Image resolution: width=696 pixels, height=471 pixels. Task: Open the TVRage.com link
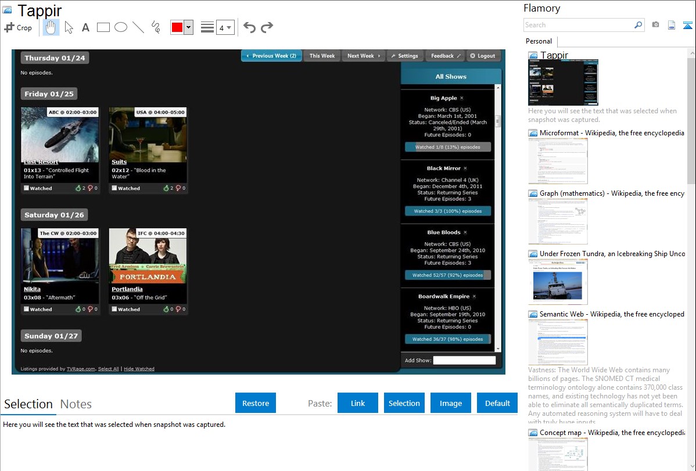81,369
